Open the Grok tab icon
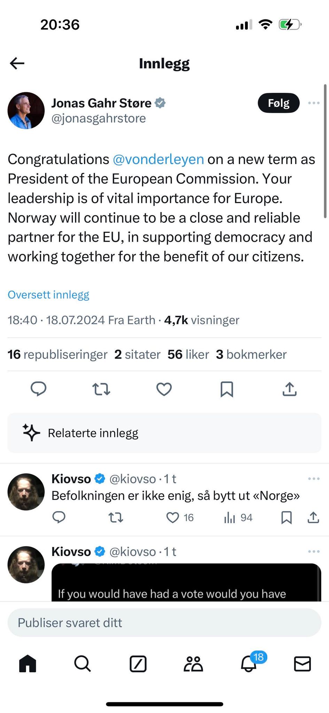Viewport: 329px width, 713px height. [x=138, y=664]
